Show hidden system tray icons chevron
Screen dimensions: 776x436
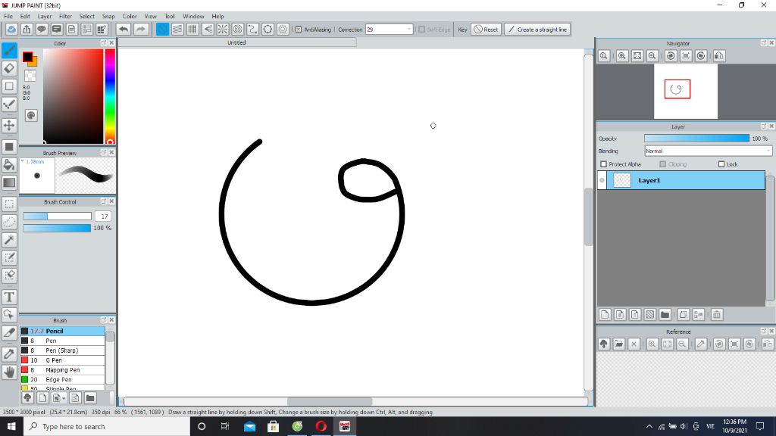(649, 426)
